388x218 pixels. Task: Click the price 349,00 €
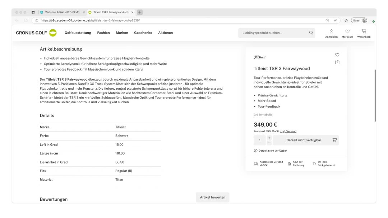pyautogui.click(x=265, y=125)
